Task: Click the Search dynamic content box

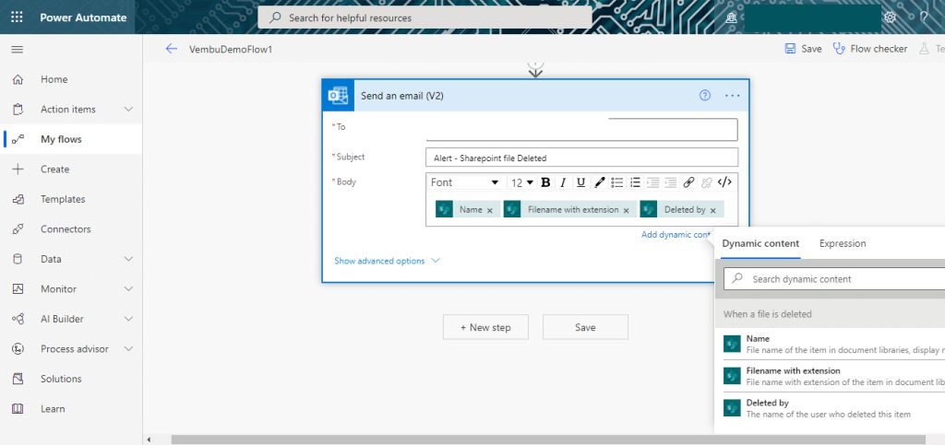Action: [x=834, y=279]
